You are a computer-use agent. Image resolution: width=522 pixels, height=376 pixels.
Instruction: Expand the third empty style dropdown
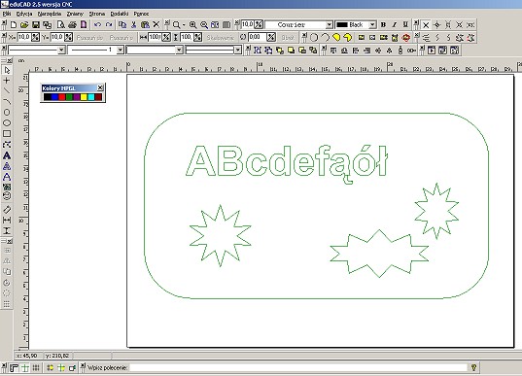click(179, 50)
